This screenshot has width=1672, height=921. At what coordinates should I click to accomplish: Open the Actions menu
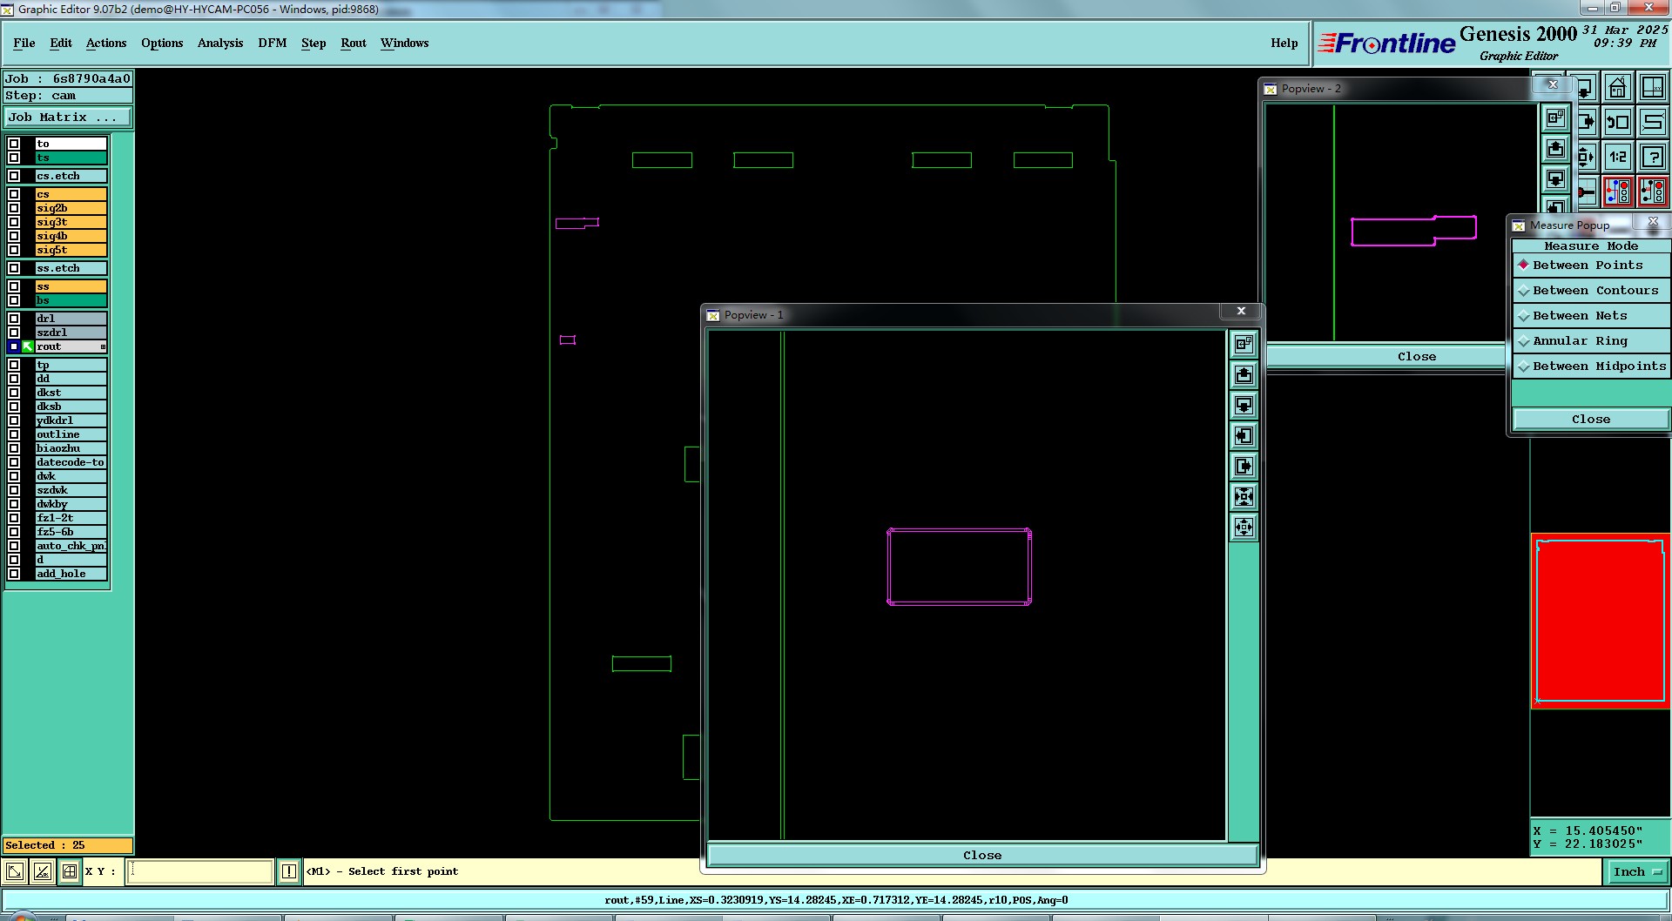point(106,43)
